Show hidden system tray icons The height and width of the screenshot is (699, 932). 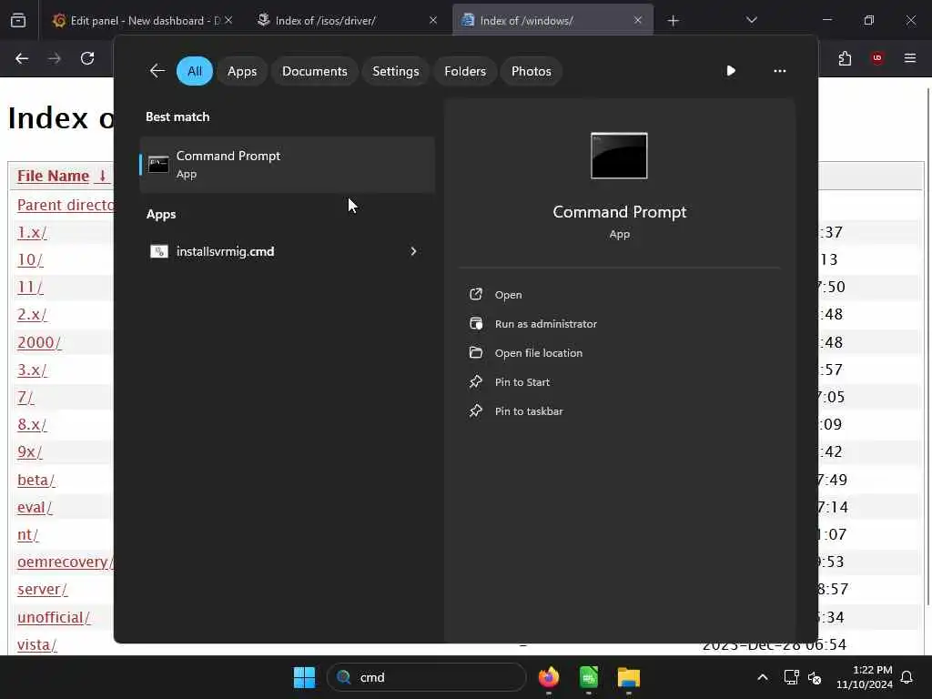pos(762,677)
